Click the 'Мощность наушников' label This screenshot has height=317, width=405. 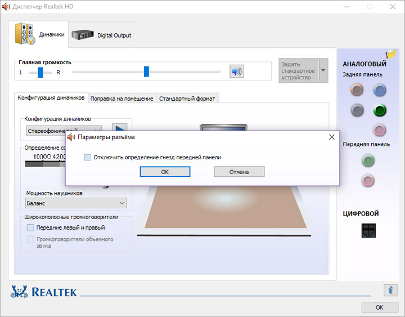tap(54, 193)
